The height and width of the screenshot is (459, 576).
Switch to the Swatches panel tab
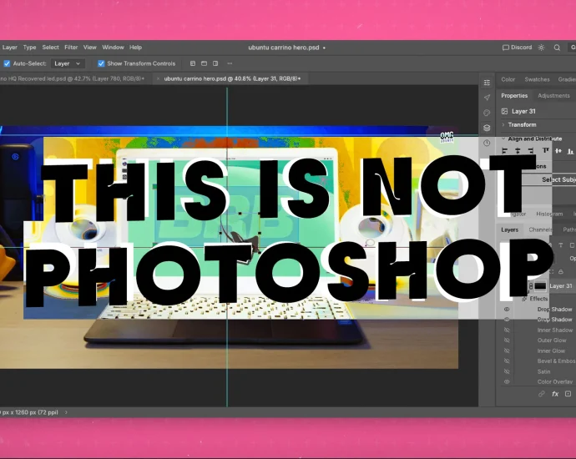(x=537, y=79)
